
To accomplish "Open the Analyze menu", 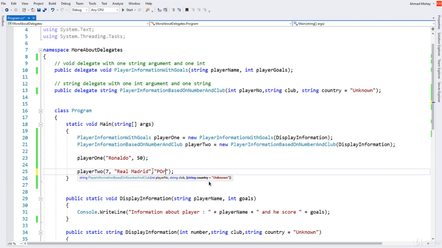I will click(x=118, y=4).
